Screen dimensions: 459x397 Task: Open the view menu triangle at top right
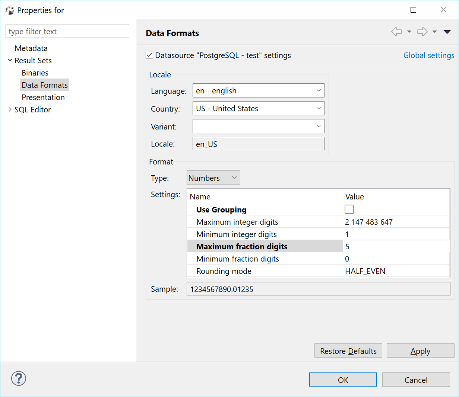click(x=447, y=32)
